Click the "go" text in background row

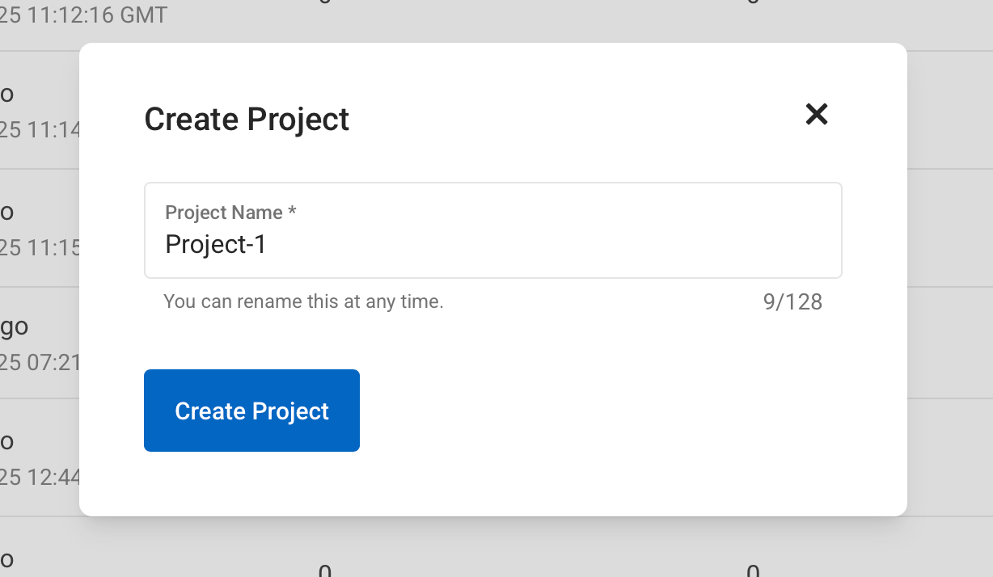(15, 327)
